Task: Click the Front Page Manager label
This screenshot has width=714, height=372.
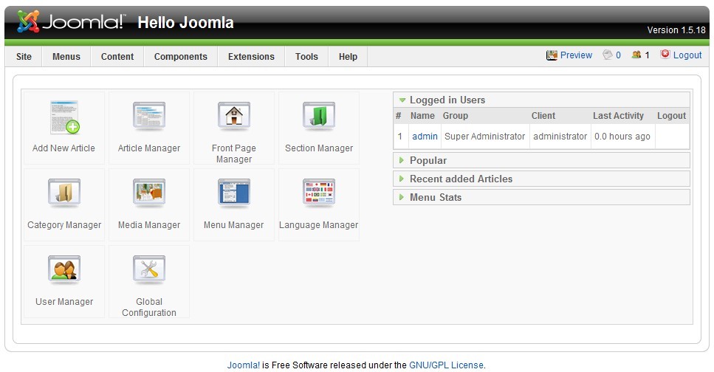Action: click(x=233, y=154)
